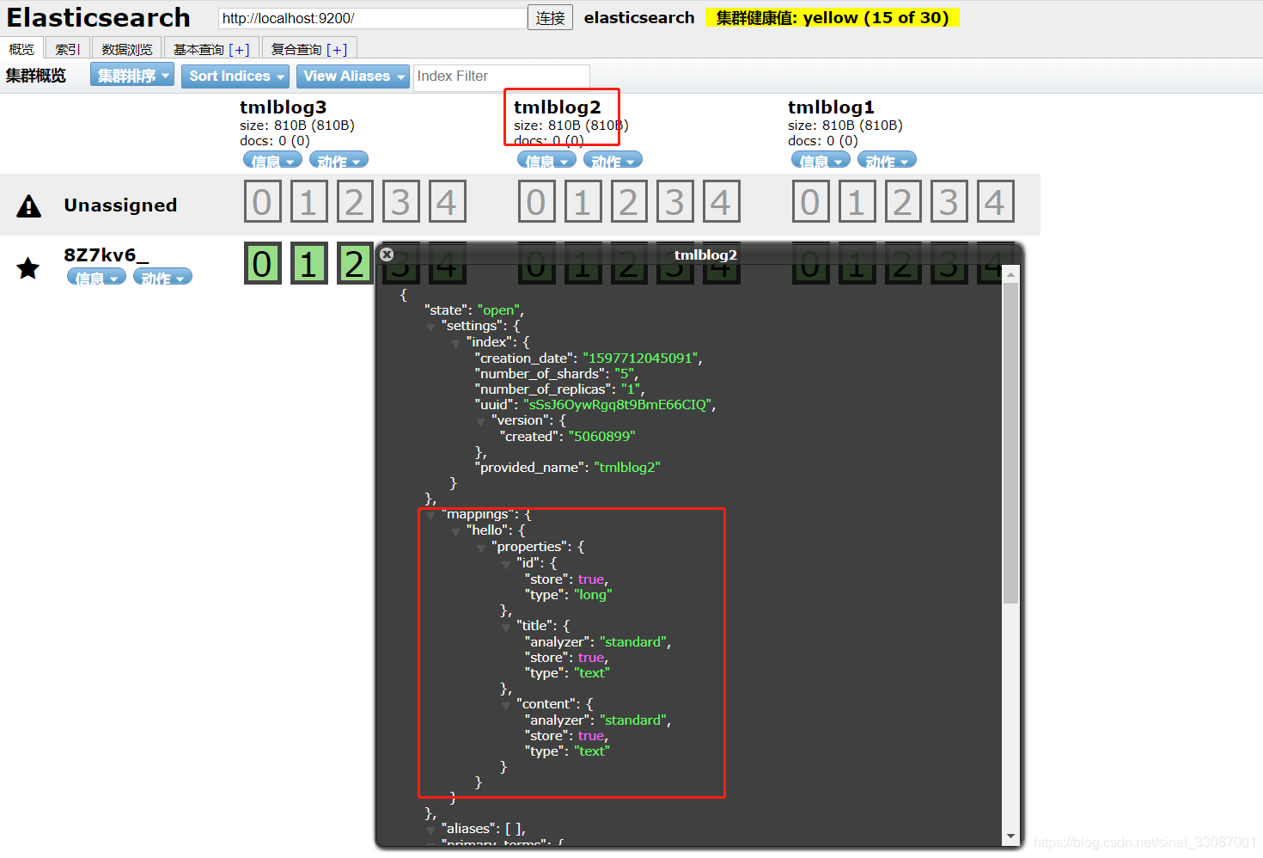The width and height of the screenshot is (1263, 858).
Task: Select unassigned shard 0 of tmlblog3
Action: [x=263, y=202]
